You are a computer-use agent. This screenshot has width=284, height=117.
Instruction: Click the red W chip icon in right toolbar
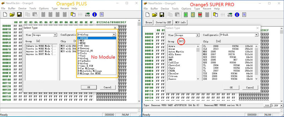click(x=200, y=14)
